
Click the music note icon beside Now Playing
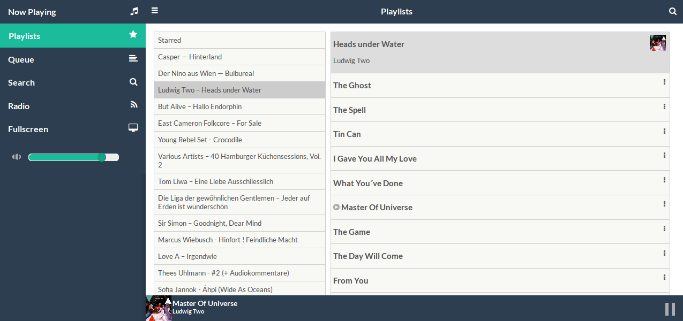point(133,11)
